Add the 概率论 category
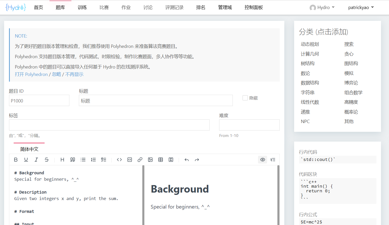This screenshot has height=225, width=389. click(351, 112)
